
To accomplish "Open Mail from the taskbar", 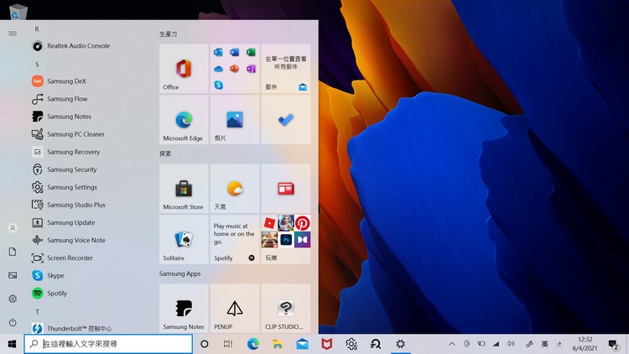I will tap(302, 344).
